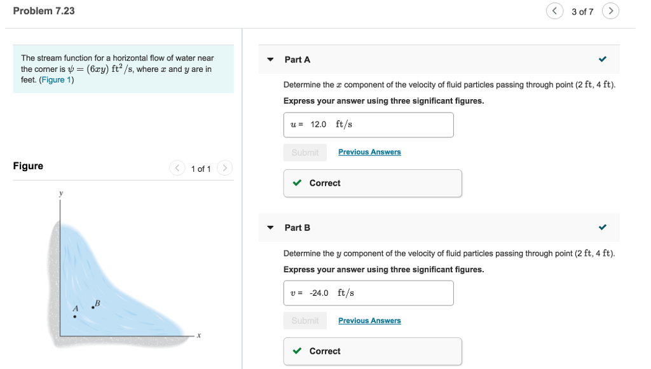Image resolution: width=651 pixels, height=369 pixels.
Task: Go to the next problem arrow
Action: coord(610,11)
